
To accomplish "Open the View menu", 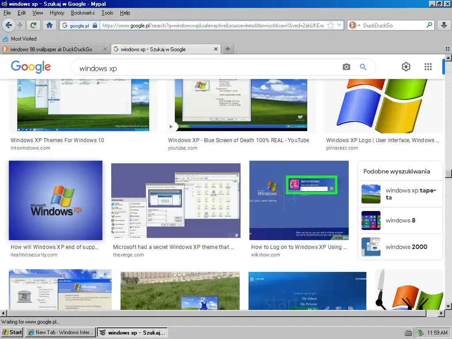I will [x=38, y=13].
